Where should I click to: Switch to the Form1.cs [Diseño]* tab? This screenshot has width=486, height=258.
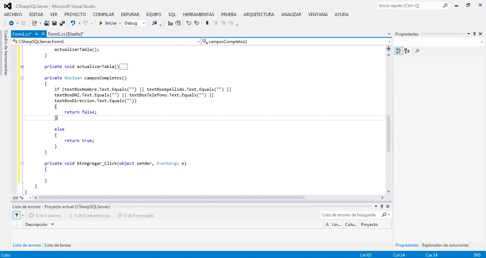click(66, 34)
